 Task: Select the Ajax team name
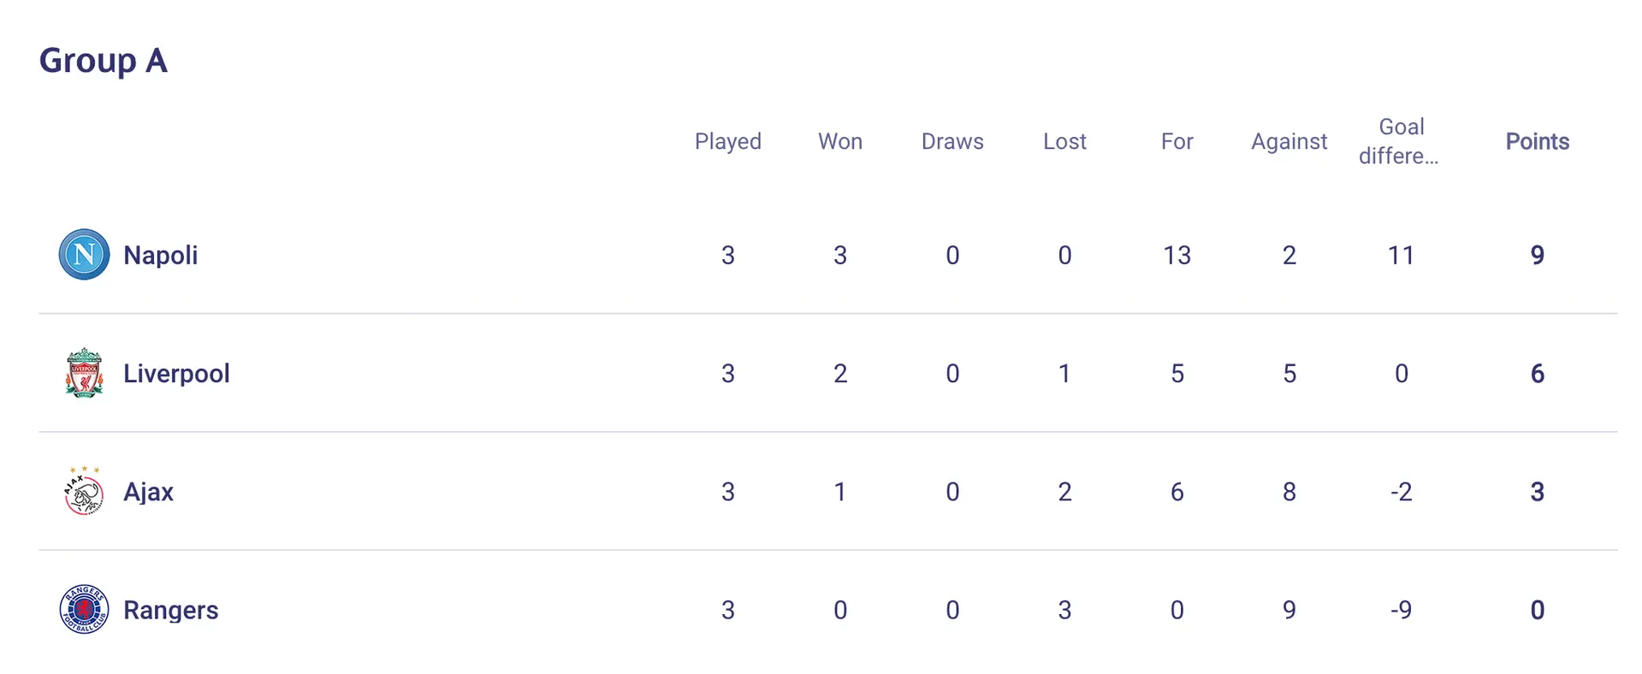pos(148,492)
